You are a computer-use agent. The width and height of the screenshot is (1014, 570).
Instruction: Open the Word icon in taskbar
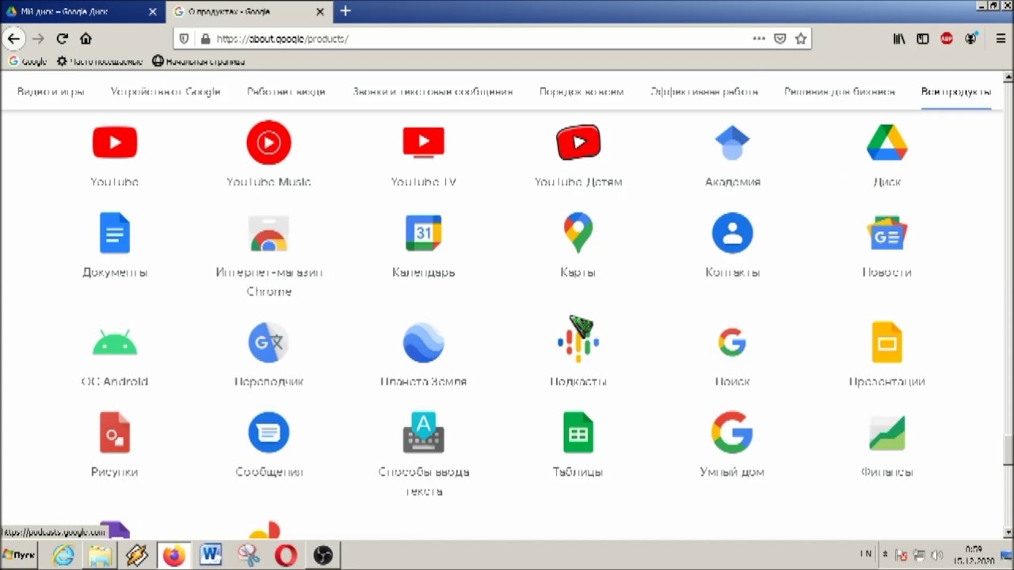(x=211, y=555)
